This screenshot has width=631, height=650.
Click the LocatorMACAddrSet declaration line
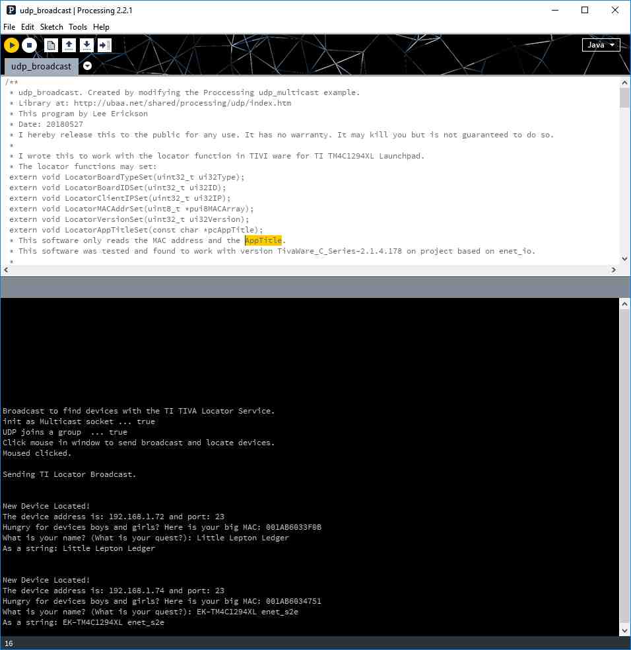[x=131, y=209]
